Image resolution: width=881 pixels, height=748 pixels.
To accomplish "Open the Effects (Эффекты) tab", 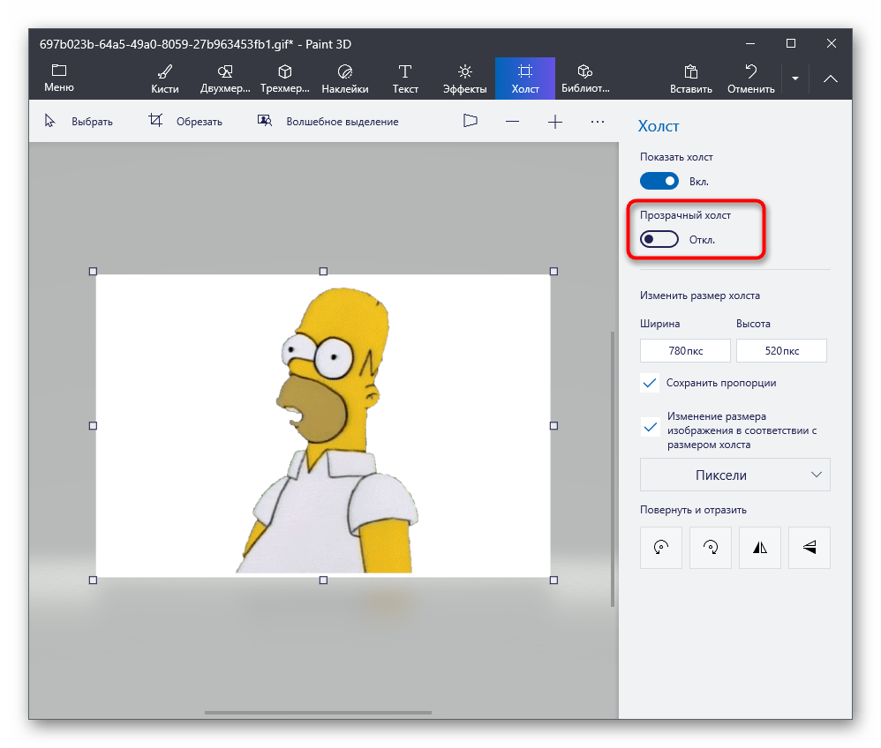I will point(464,79).
